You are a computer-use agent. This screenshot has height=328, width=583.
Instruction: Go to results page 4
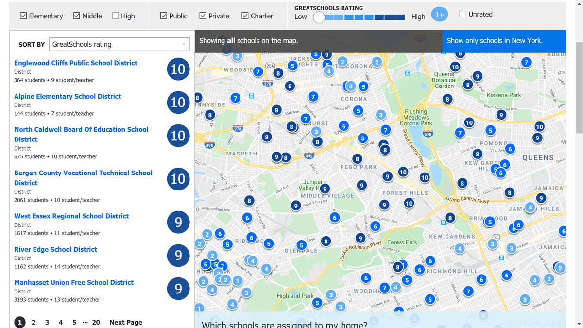(61, 322)
